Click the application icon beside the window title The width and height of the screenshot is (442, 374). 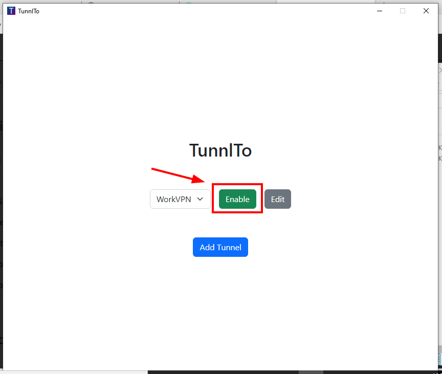(x=11, y=11)
